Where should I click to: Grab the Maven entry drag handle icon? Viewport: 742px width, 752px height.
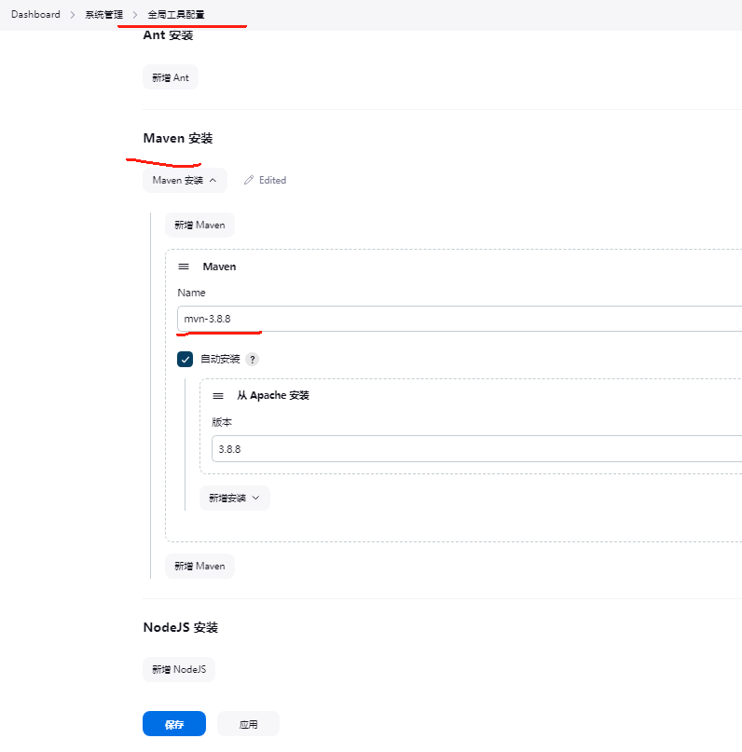184,267
